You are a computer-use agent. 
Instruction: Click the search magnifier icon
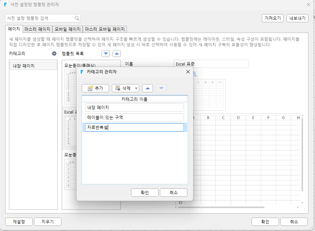[x=77, y=18]
